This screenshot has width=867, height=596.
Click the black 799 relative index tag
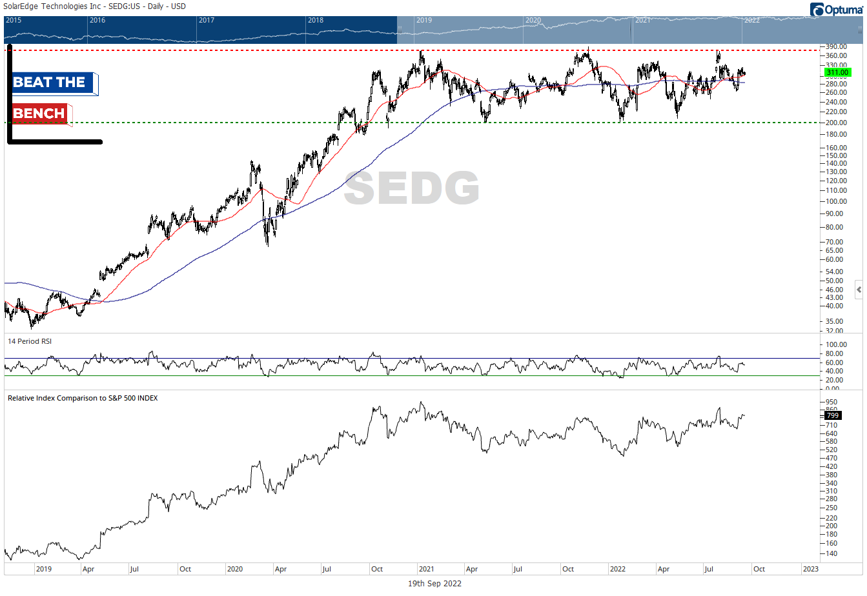(833, 416)
